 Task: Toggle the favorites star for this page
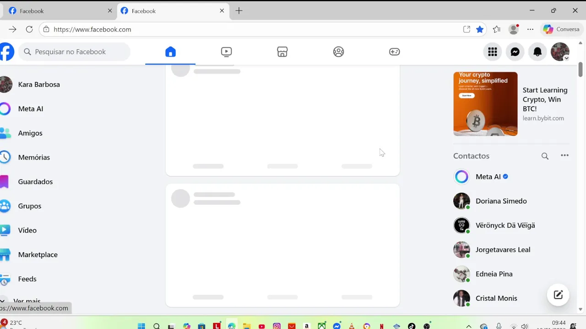point(480,29)
